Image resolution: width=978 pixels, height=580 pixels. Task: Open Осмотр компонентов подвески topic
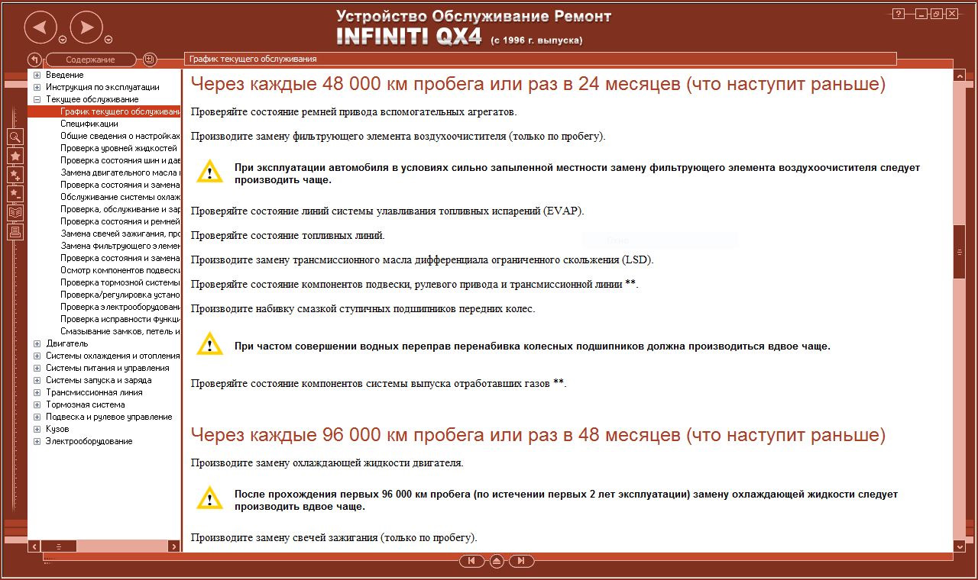[x=120, y=270]
